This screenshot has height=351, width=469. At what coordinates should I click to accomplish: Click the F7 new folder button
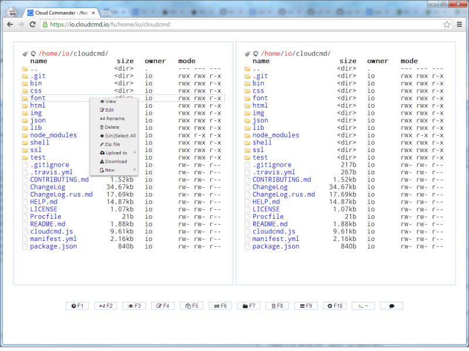249,305
